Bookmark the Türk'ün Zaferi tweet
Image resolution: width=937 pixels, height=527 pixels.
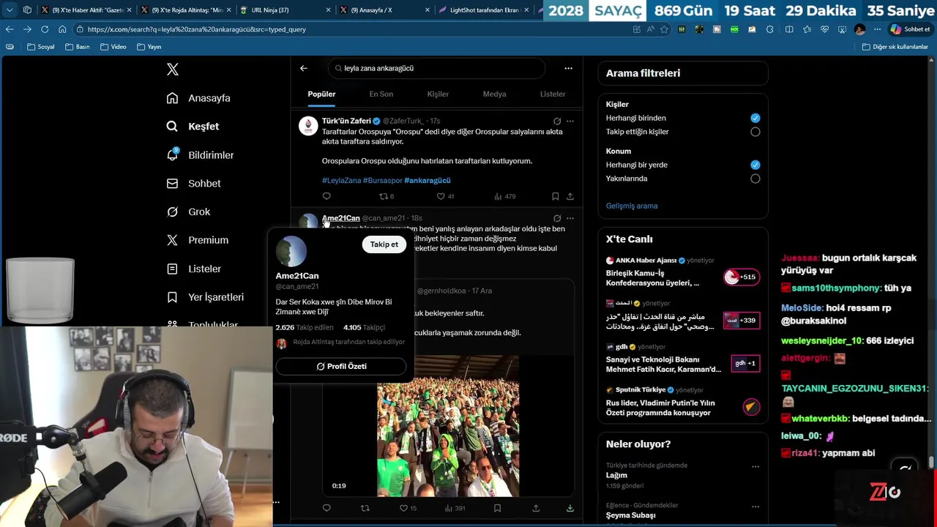[x=555, y=196]
